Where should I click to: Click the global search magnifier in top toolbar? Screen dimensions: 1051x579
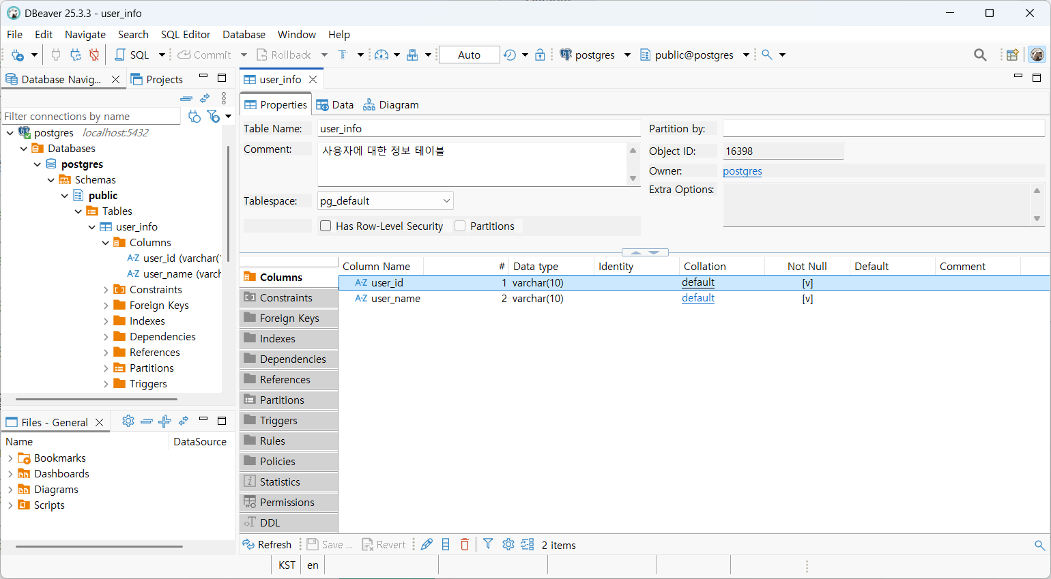coord(980,55)
